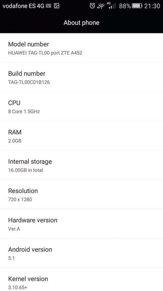Tap the TAG-TL00C01B126 build value
The image size is (163, 291).
pyautogui.click(x=29, y=82)
